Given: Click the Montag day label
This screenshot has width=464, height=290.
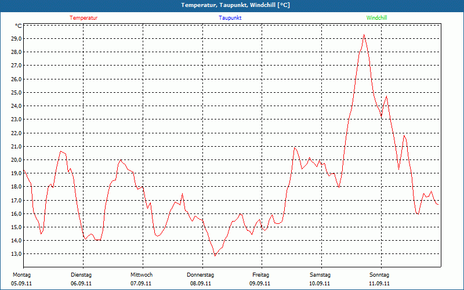Looking at the screenshot, I should [21, 275].
